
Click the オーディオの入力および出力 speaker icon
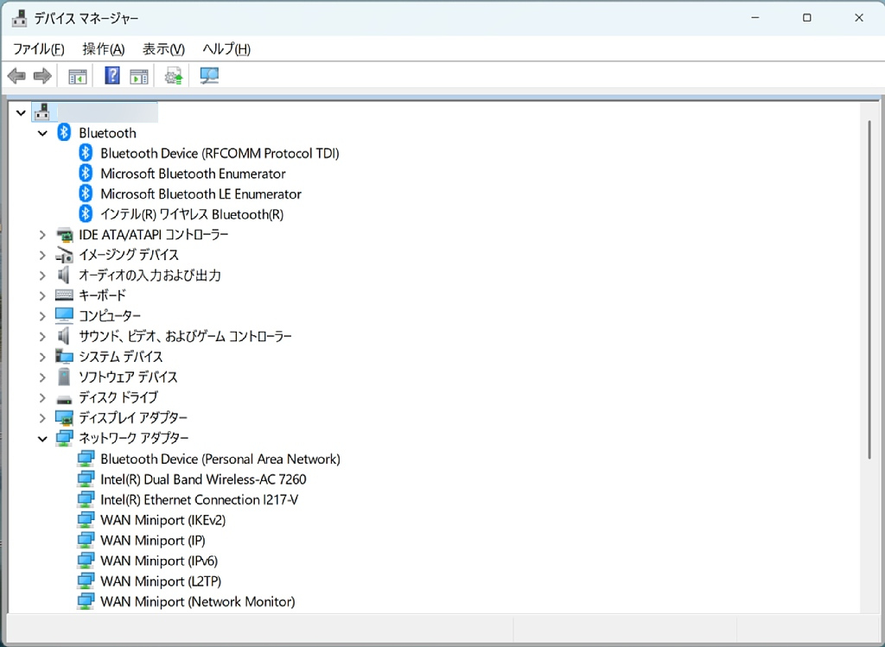pyautogui.click(x=64, y=276)
